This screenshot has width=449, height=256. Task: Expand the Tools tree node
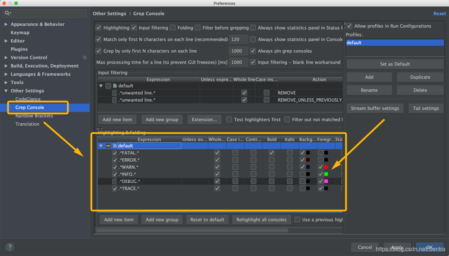[6, 82]
